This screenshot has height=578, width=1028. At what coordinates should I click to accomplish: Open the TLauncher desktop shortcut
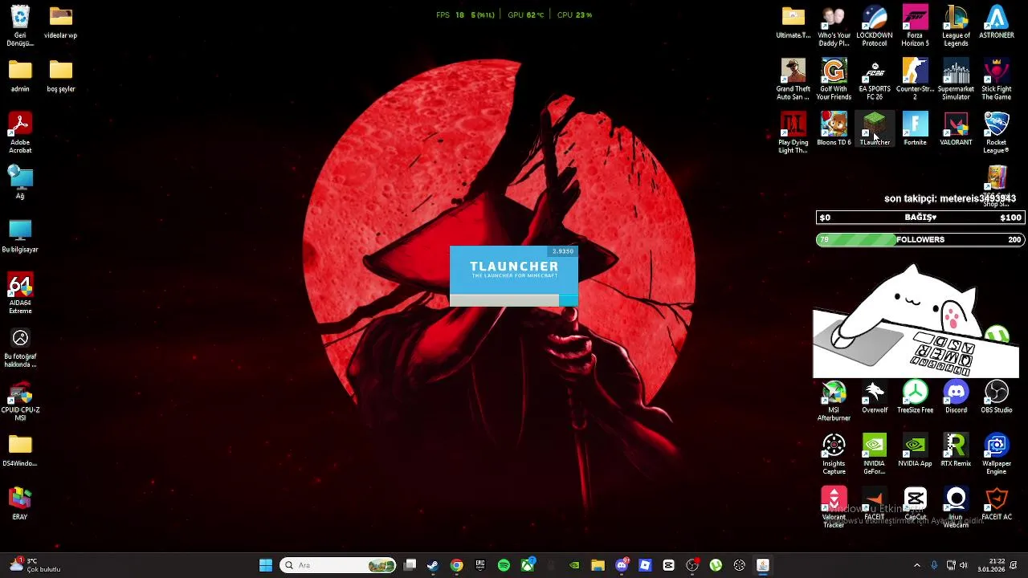coord(875,129)
